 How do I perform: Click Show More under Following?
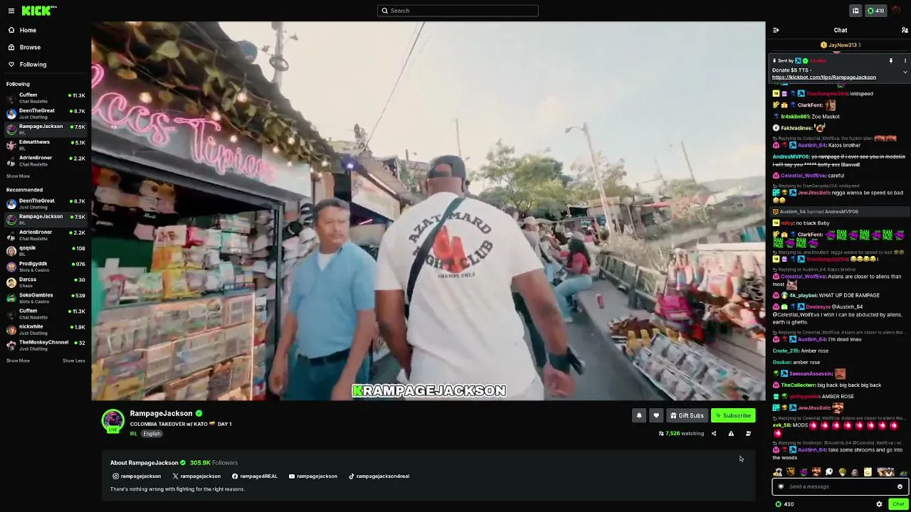pyautogui.click(x=19, y=176)
